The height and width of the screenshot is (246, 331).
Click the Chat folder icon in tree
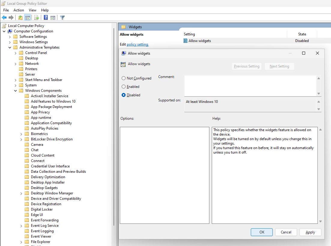(27, 150)
